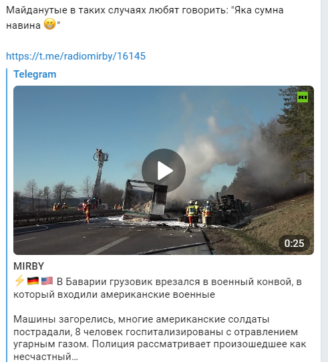328x362 pixels.
Task: Play the 0:25 video preview
Action: (x=164, y=171)
